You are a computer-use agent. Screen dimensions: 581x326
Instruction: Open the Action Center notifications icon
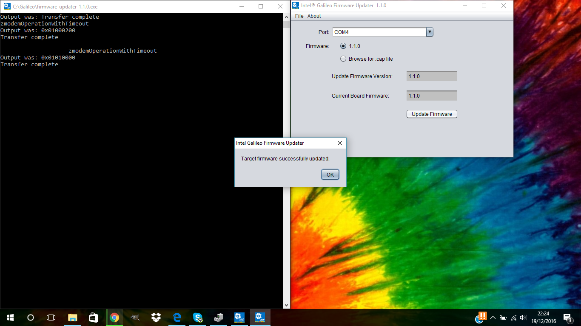point(567,318)
